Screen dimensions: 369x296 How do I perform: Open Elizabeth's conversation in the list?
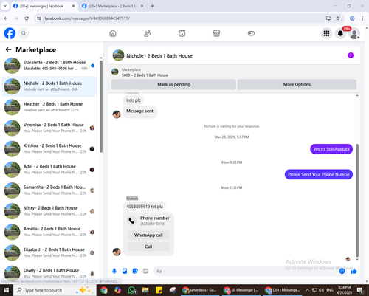[49, 252]
